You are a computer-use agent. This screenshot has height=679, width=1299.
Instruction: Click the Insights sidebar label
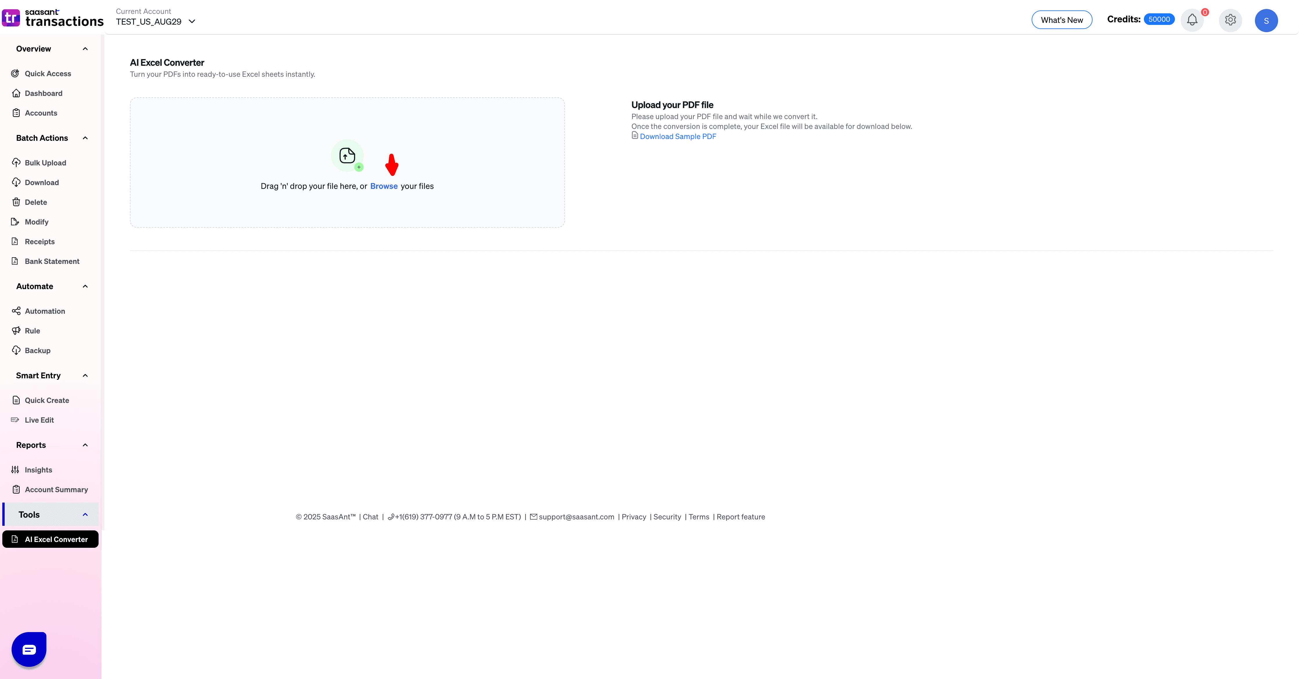[38, 470]
